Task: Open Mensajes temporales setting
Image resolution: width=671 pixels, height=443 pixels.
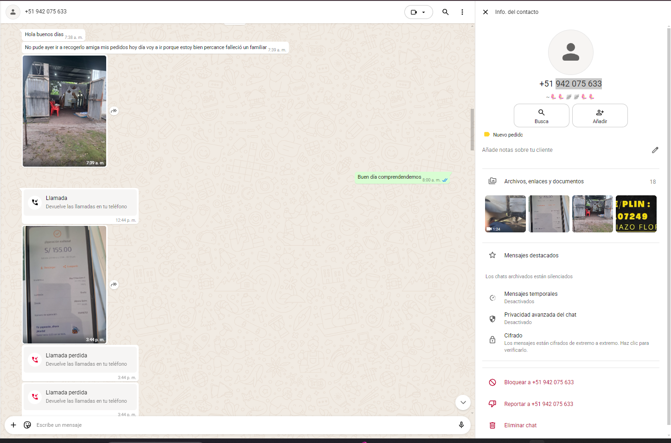Action: click(530, 297)
